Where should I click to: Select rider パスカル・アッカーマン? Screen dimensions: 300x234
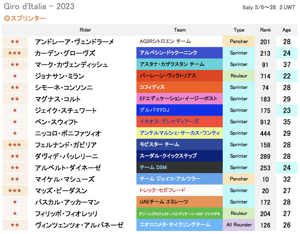[x=67, y=202]
